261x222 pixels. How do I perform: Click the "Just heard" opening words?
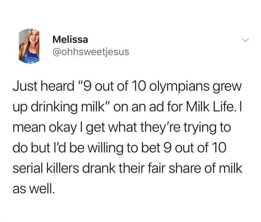[x=43, y=86]
